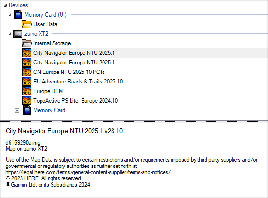Expand the Memory Card node with the plus box
268x198 pixels.
pos(17,111)
